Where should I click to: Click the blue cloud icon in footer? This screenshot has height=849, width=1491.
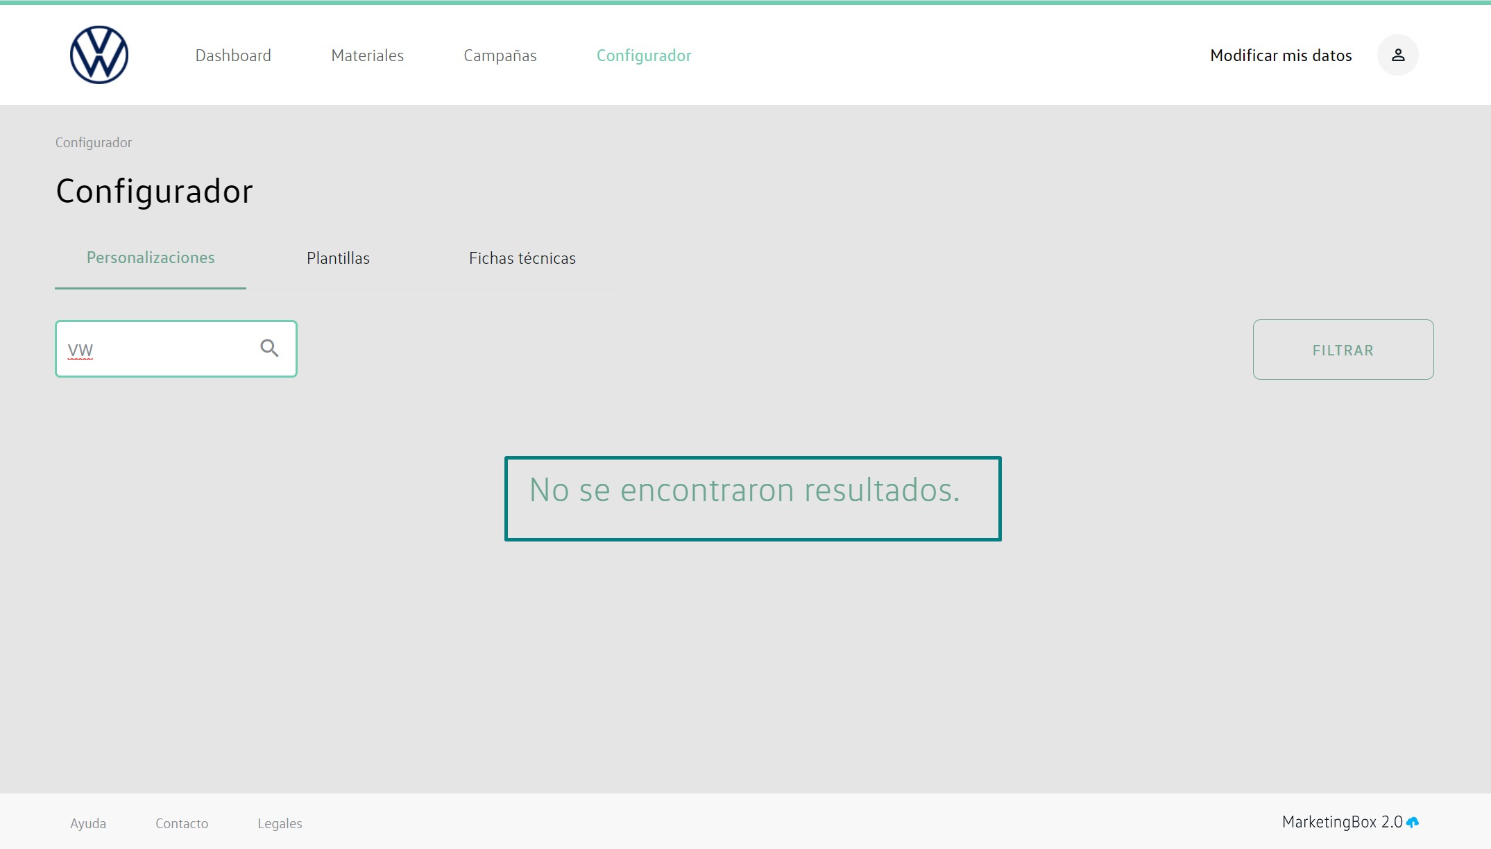pos(1413,823)
